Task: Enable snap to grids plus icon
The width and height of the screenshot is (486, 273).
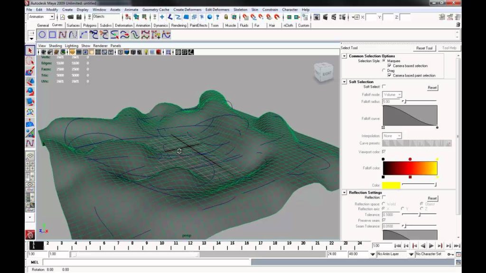Action: tap(162, 17)
